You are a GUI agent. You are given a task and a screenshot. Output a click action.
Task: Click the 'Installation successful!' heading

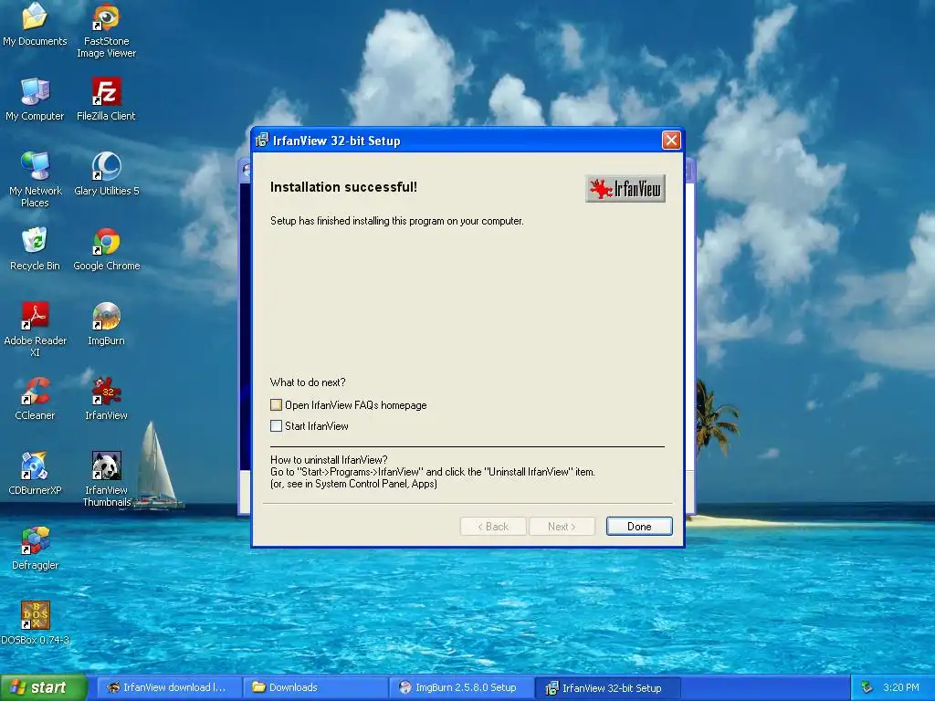tap(343, 186)
